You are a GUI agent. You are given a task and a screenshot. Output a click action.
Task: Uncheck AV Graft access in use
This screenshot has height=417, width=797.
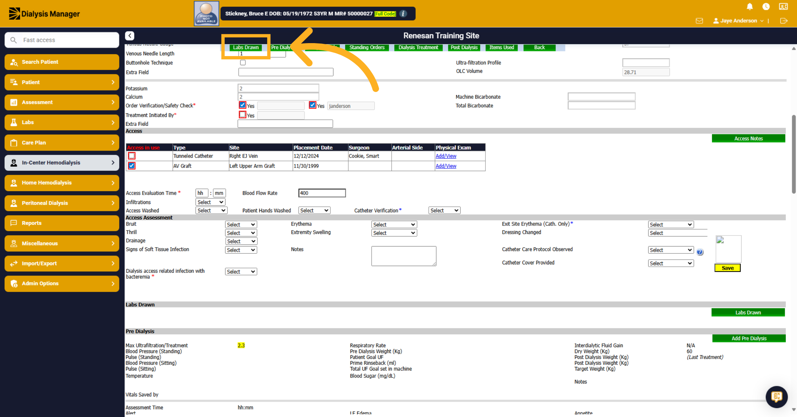pos(132,166)
